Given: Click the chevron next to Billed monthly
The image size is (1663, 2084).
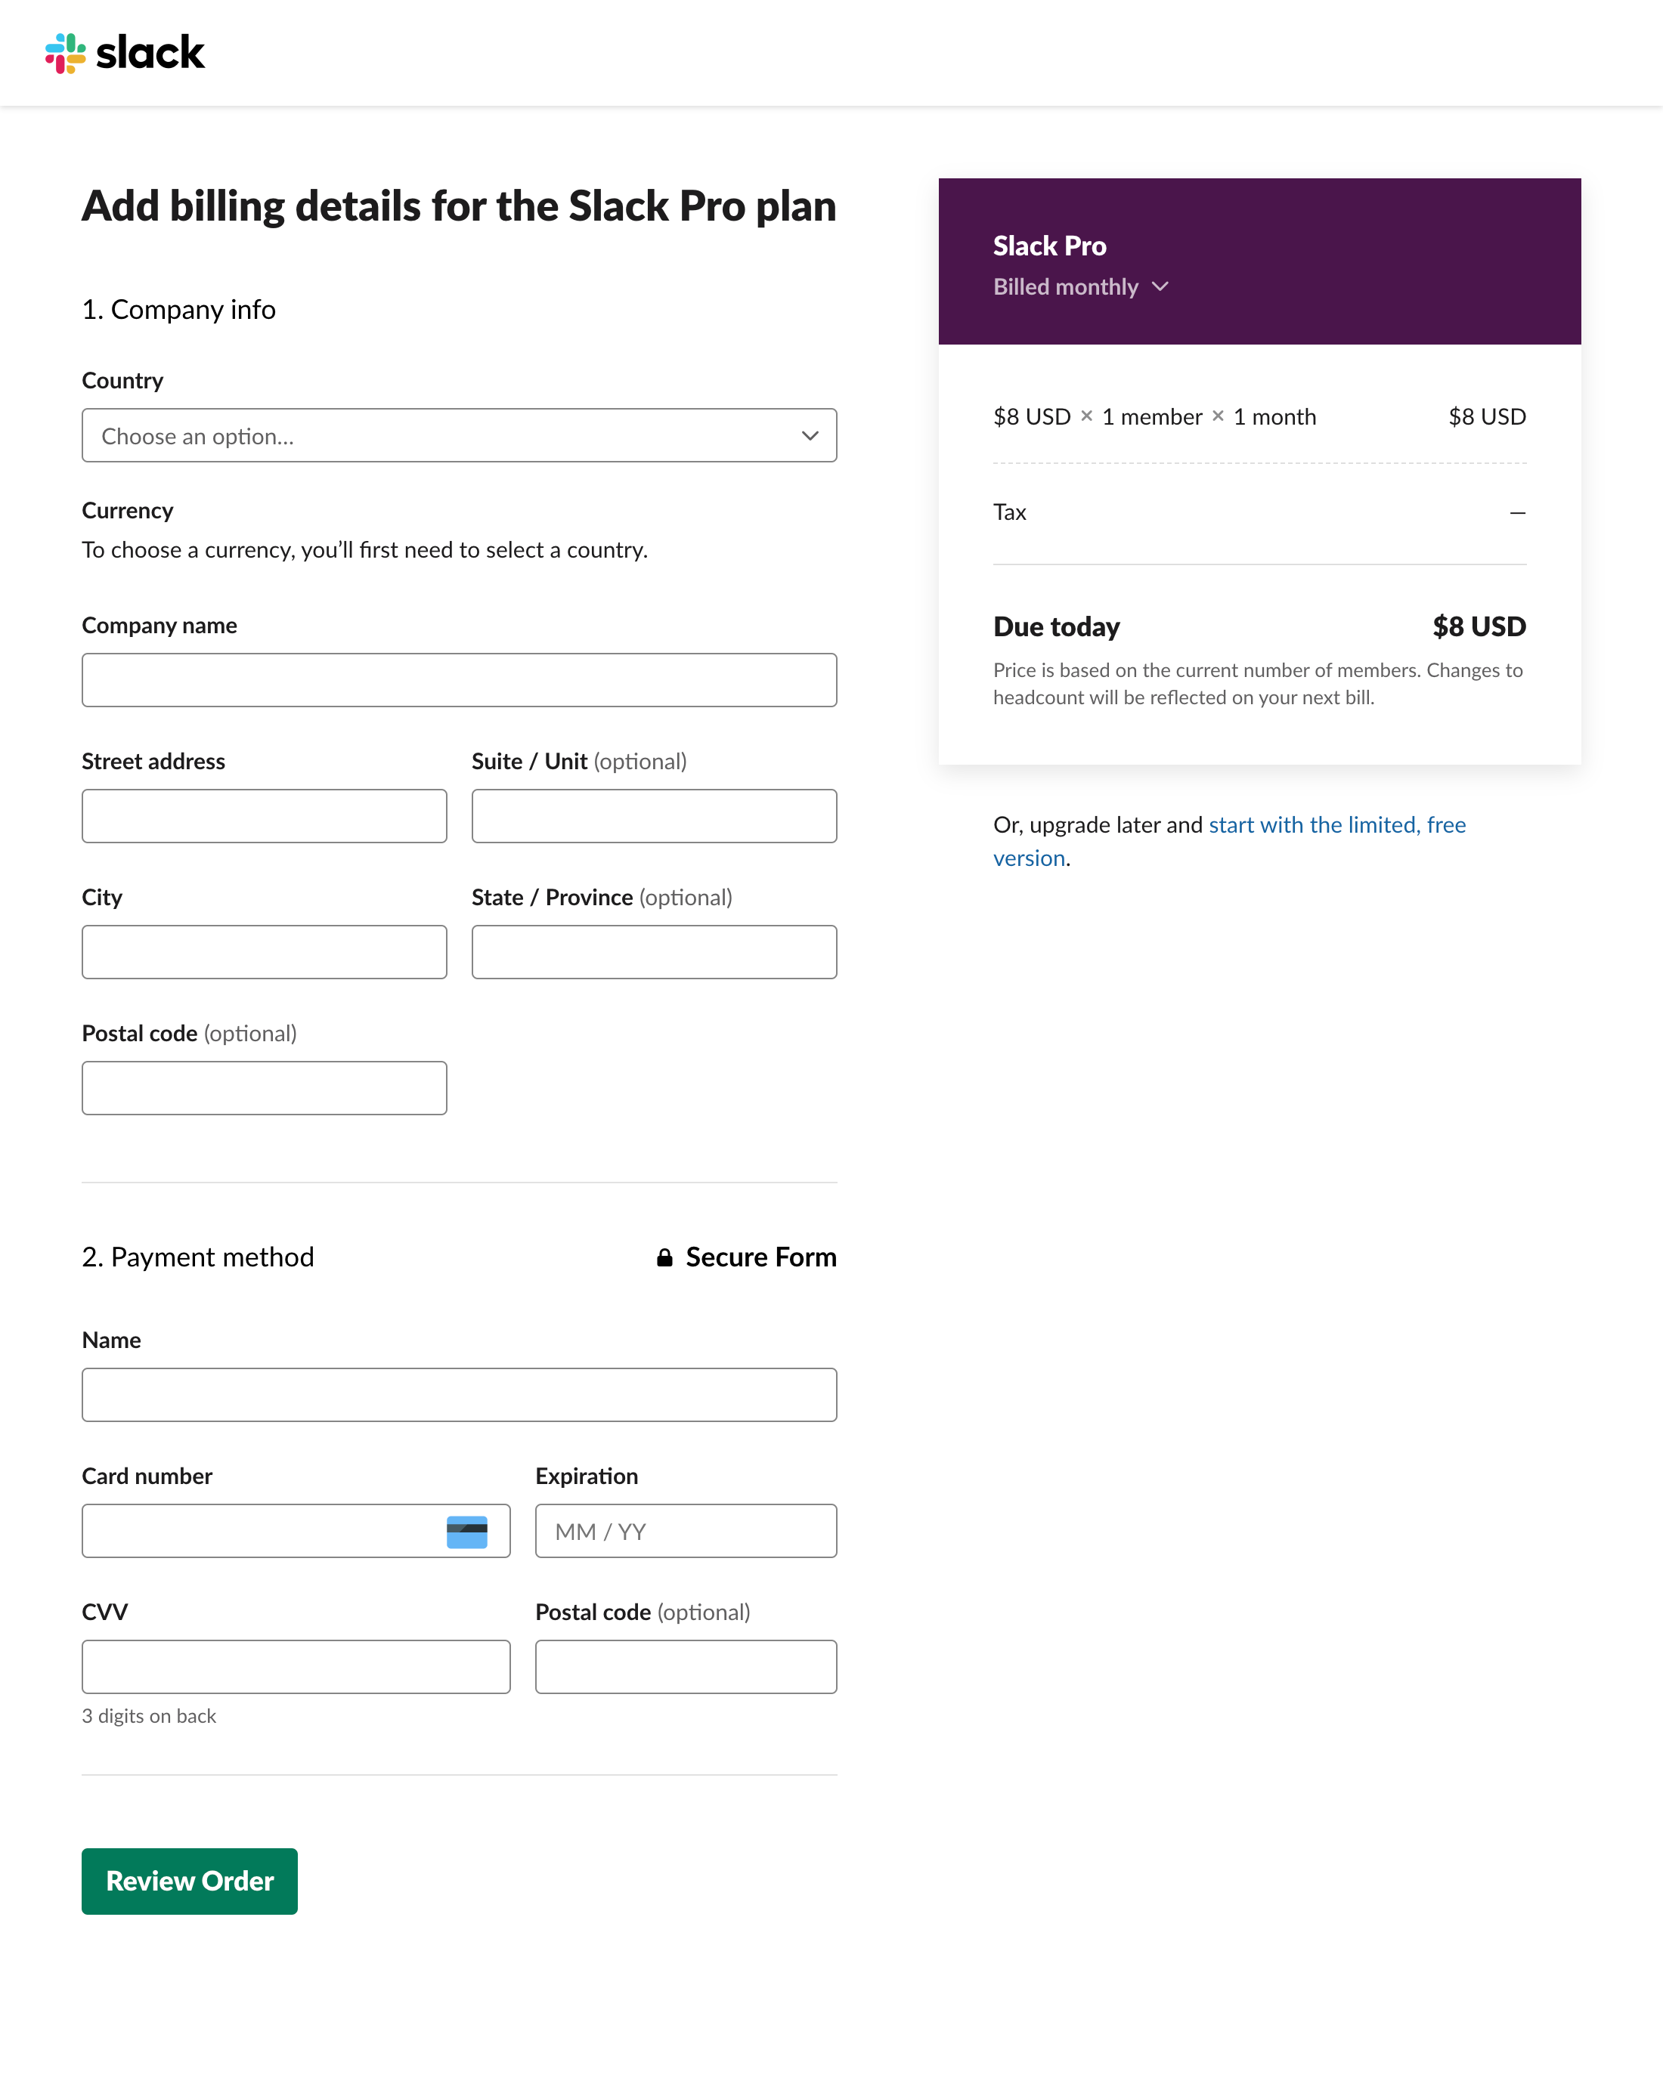Looking at the screenshot, I should point(1160,286).
